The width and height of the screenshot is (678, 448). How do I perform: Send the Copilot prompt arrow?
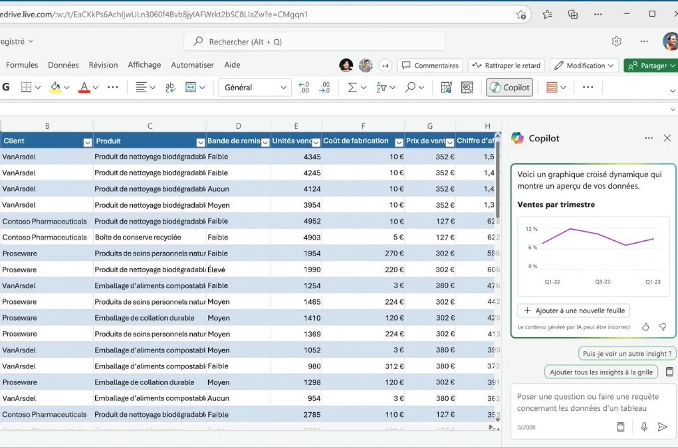(663, 427)
